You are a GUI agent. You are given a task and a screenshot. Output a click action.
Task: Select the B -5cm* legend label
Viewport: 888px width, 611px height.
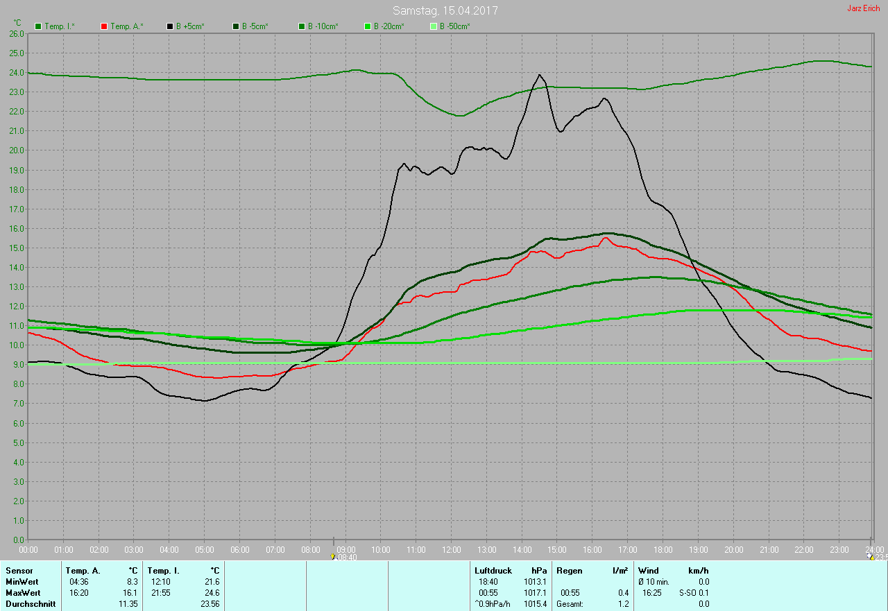pyautogui.click(x=255, y=26)
